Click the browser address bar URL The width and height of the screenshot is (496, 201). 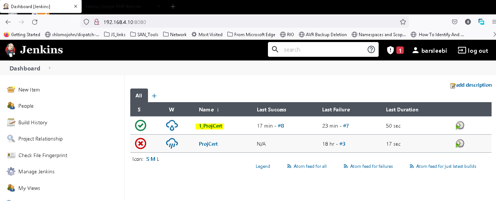point(125,22)
